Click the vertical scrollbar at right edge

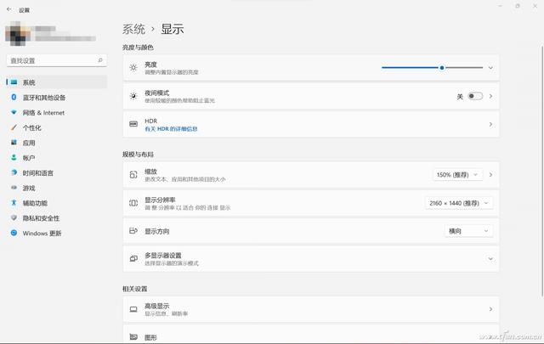click(x=542, y=171)
